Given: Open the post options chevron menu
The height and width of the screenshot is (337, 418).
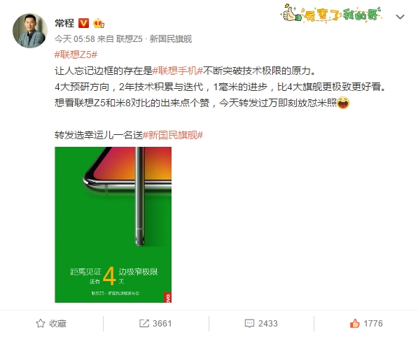Looking at the screenshot, I should tap(400, 17).
